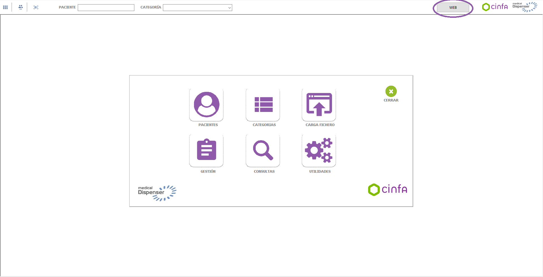The image size is (543, 277).
Task: Click the large cinfa logo in panel
Action: (387, 189)
